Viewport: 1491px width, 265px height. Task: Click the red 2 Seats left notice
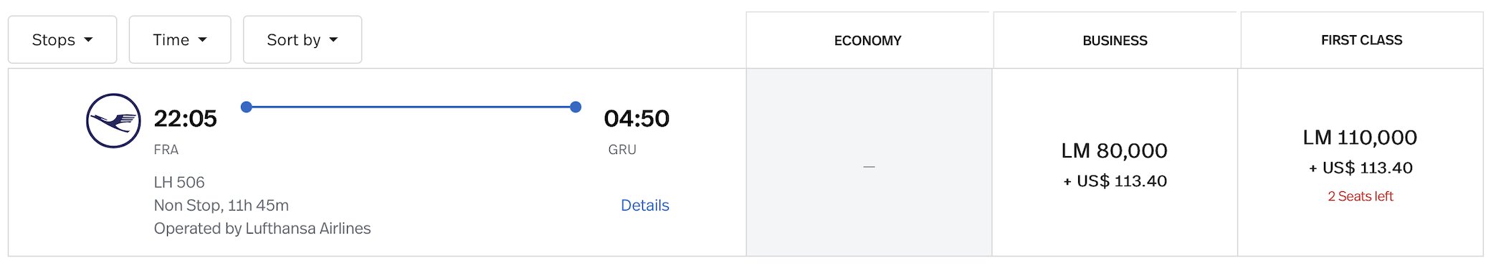click(x=1361, y=196)
